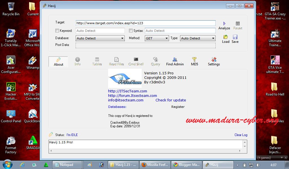The width and height of the screenshot is (289, 169).
Task: Select the Control Panel desktop icon
Action: pos(11,116)
